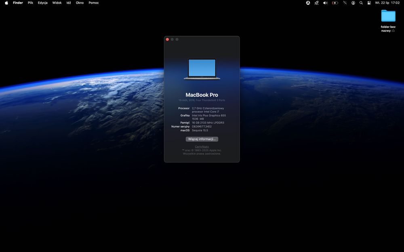
Task: Open the Apple menu
Action: point(6,3)
